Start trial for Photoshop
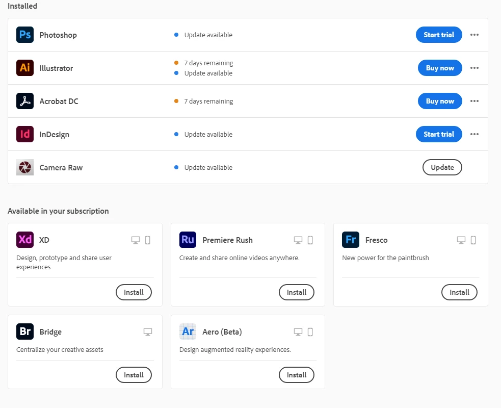 pyautogui.click(x=439, y=35)
